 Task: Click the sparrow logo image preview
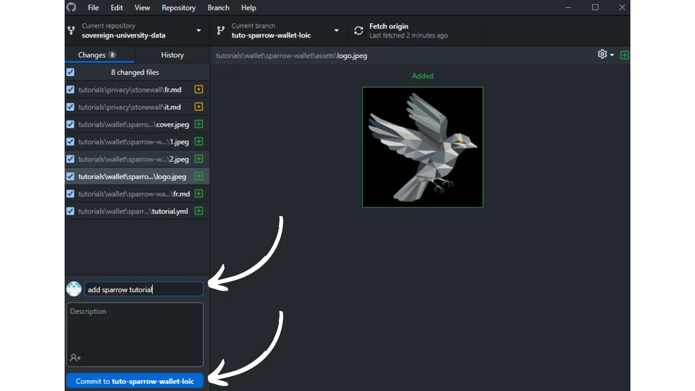pos(422,147)
